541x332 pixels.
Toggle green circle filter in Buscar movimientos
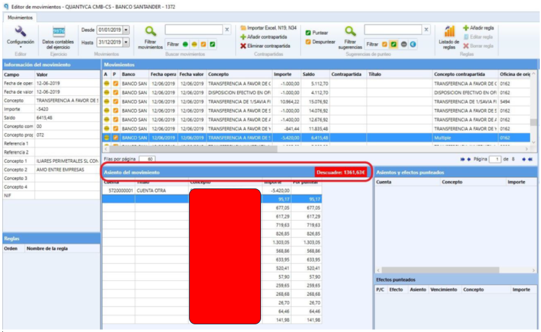point(185,44)
